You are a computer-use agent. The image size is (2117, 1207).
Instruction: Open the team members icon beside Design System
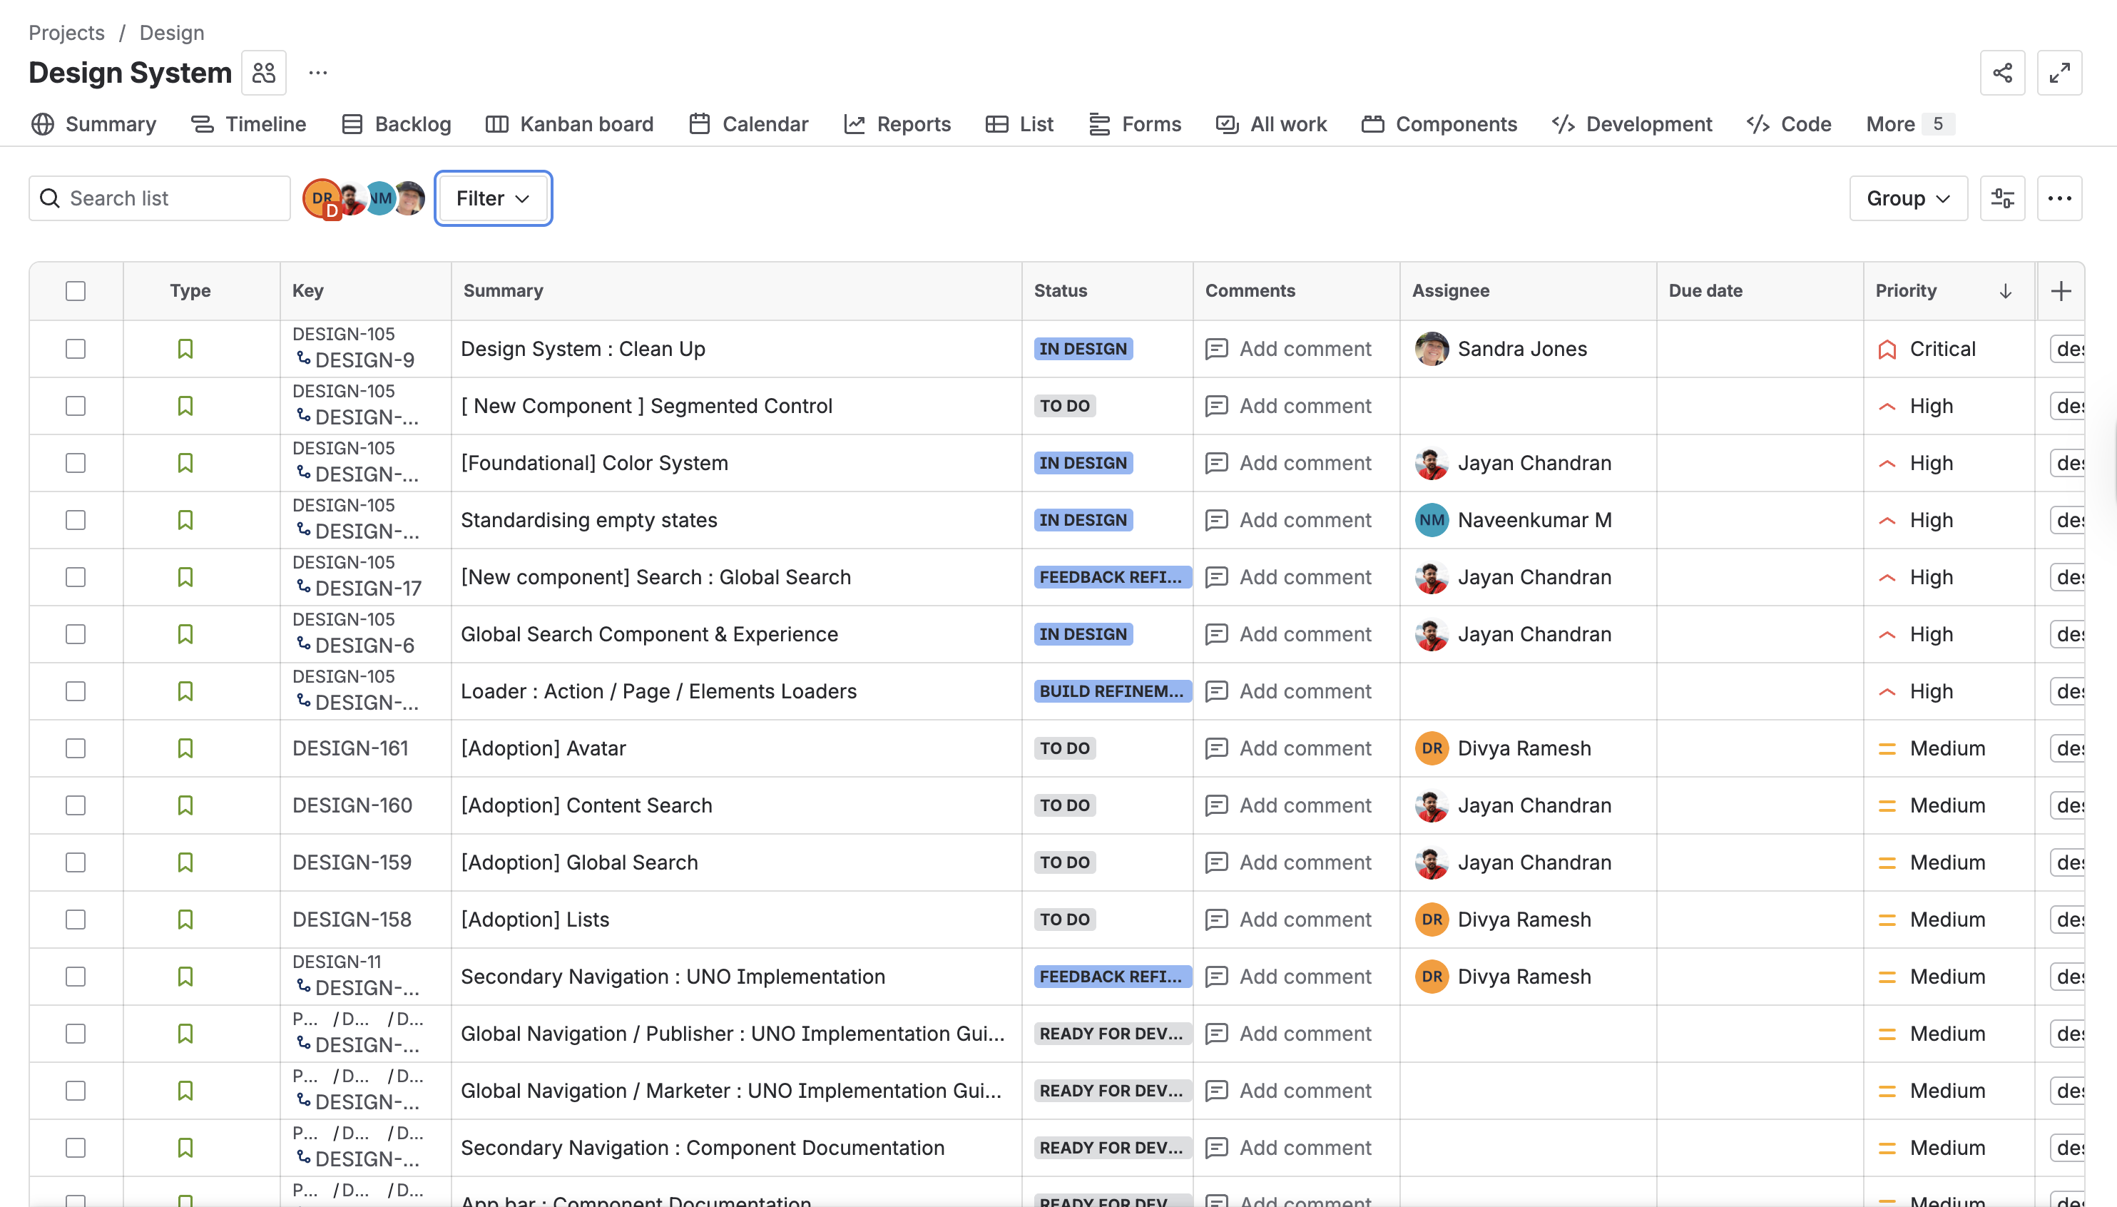(264, 73)
